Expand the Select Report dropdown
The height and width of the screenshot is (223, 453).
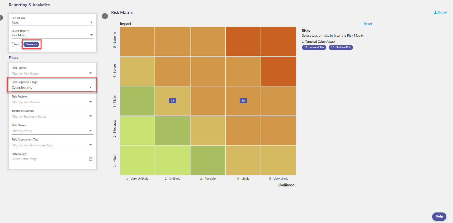52,35
